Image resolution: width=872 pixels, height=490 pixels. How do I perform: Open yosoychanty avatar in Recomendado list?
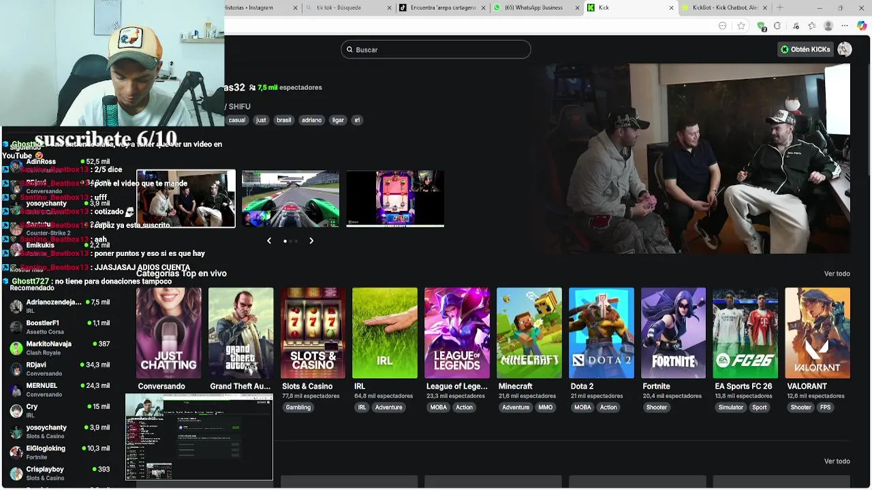(x=16, y=432)
